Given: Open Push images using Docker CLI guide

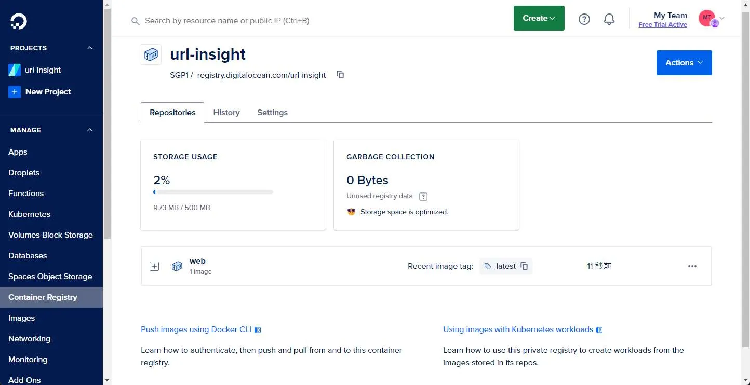Looking at the screenshot, I should click(x=196, y=329).
